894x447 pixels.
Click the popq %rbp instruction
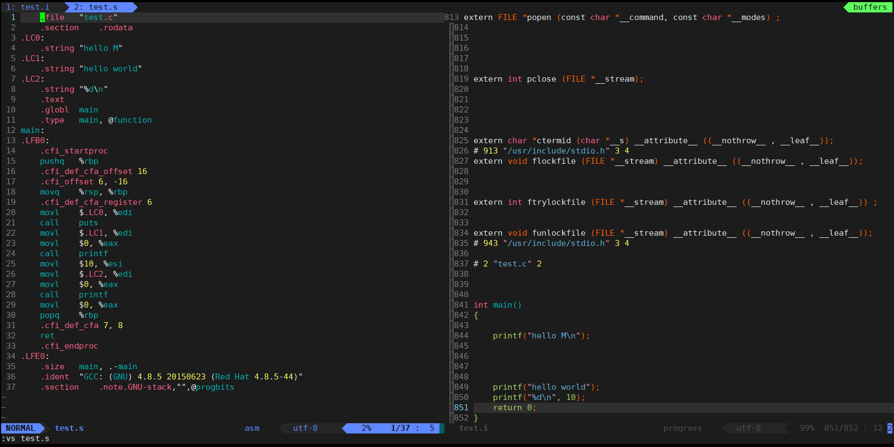pyautogui.click(x=69, y=315)
